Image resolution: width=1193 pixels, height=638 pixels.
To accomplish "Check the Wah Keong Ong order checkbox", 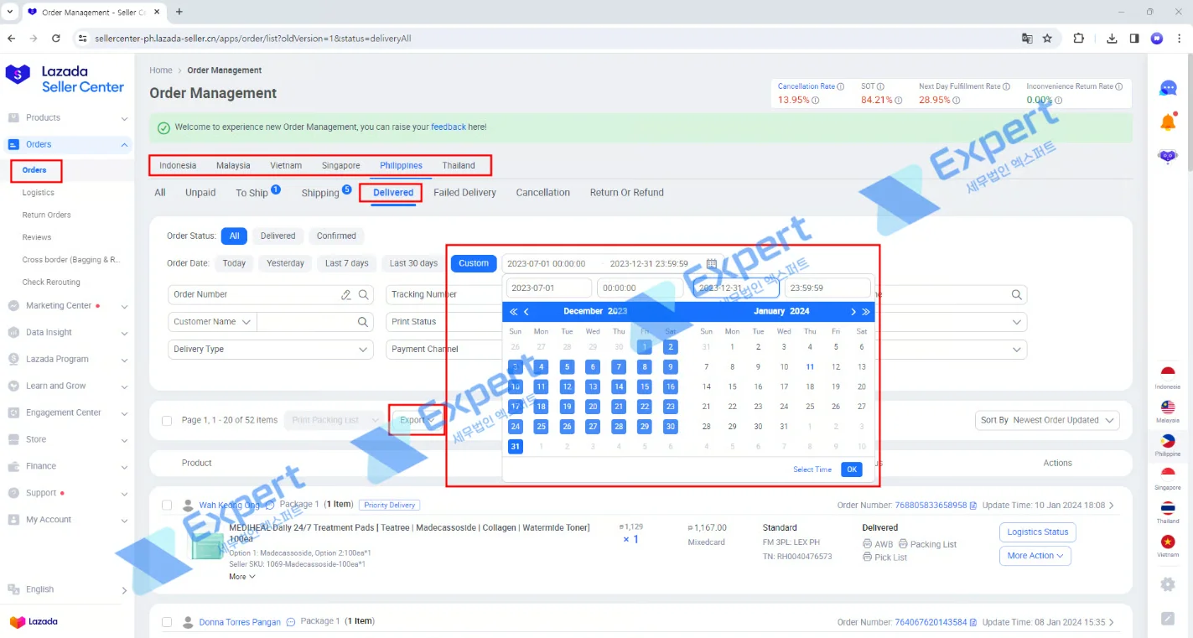I will coord(167,506).
